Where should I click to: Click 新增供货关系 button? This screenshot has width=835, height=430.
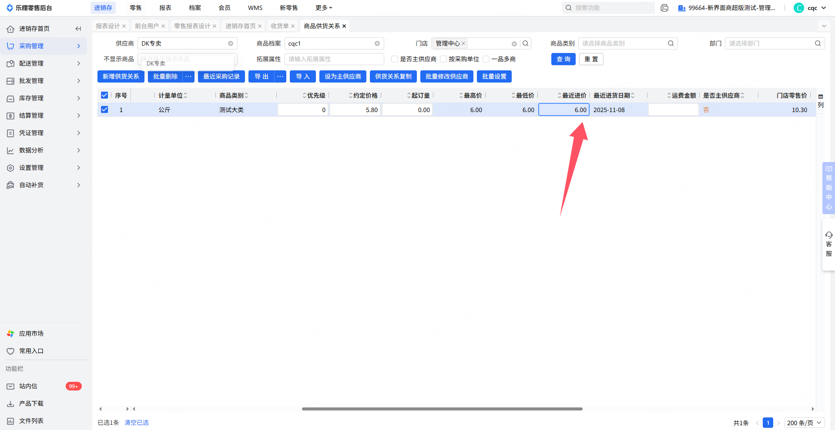click(x=121, y=76)
